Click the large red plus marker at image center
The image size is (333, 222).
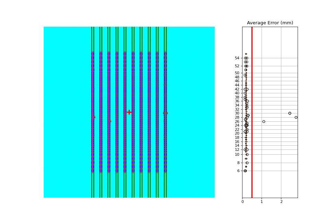[x=129, y=112]
